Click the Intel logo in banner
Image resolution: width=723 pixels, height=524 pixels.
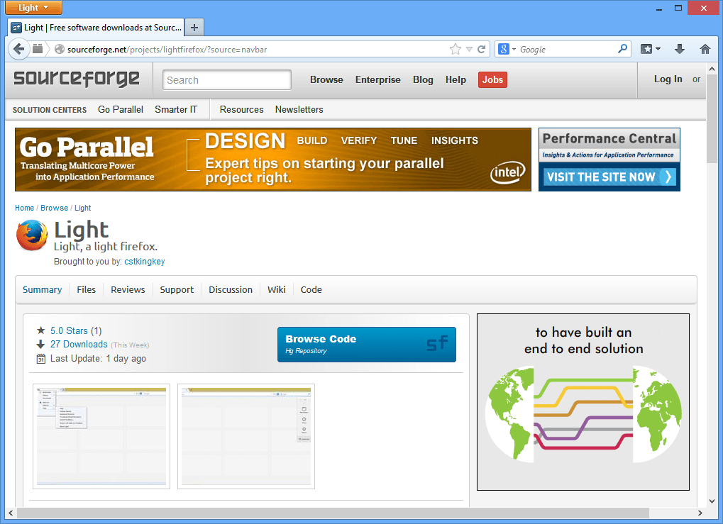pyautogui.click(x=508, y=172)
